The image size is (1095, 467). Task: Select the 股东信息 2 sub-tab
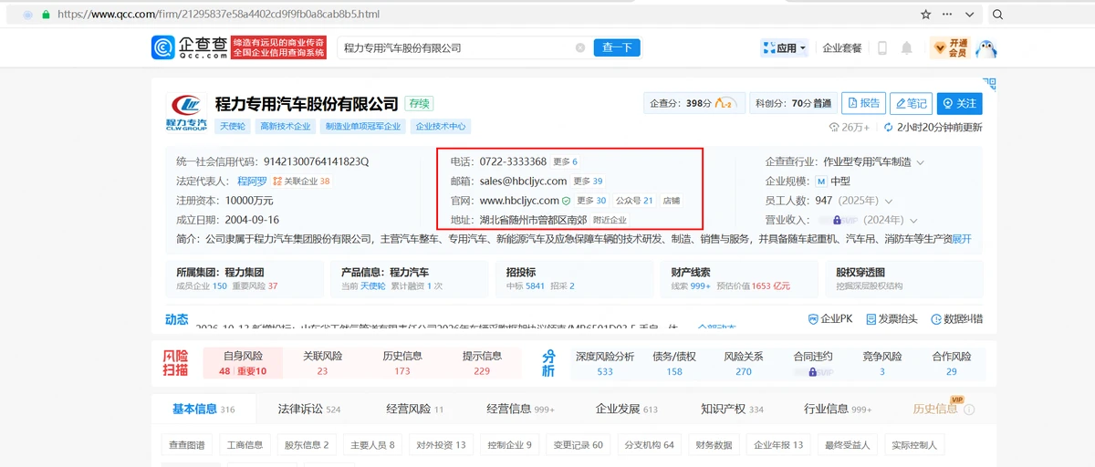[307, 445]
